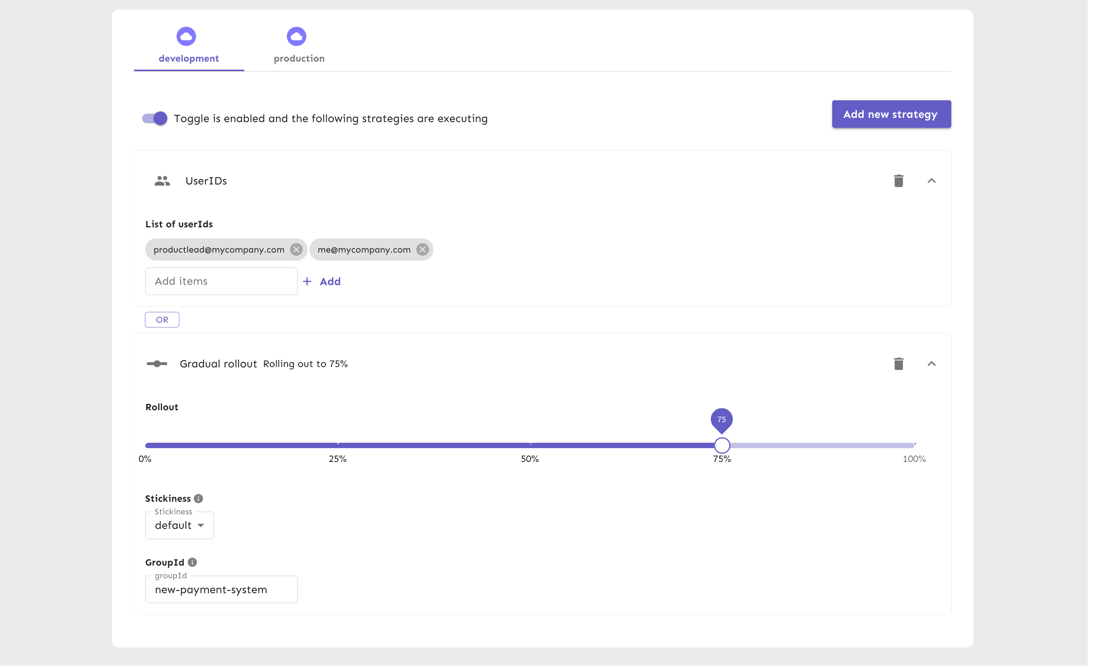Delete the Gradual rollout strategy with the trash icon
The width and height of the screenshot is (1098, 672).
[898, 364]
